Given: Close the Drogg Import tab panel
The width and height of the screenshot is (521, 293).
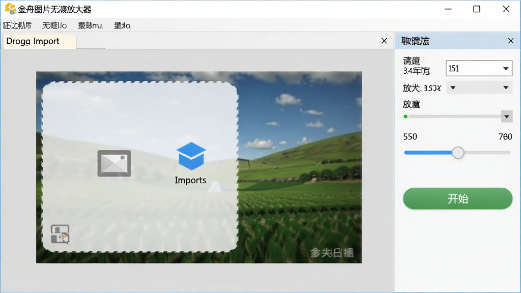Looking at the screenshot, I should click(384, 41).
